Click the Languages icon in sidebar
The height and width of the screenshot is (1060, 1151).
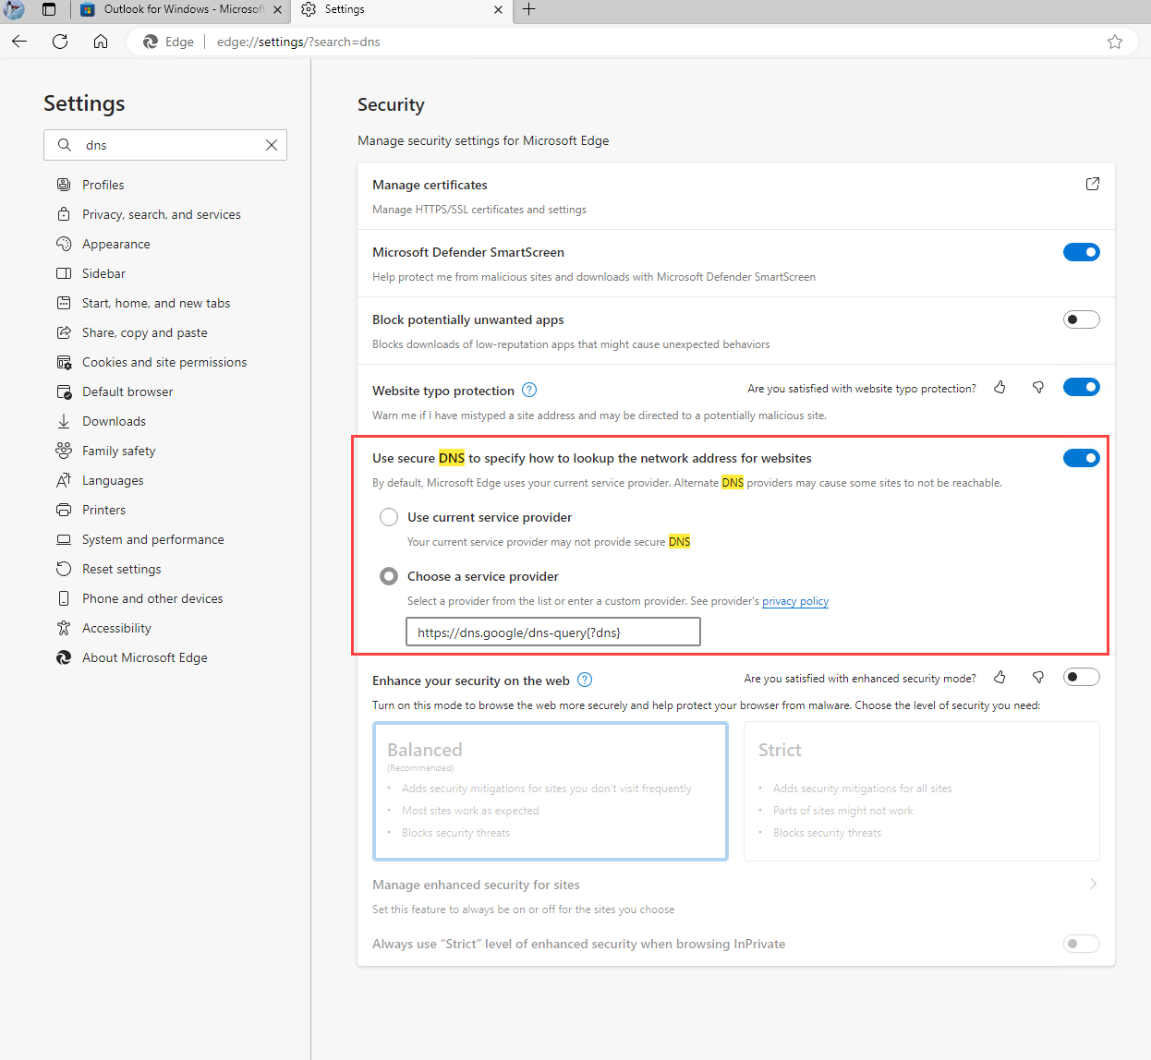pyautogui.click(x=64, y=480)
